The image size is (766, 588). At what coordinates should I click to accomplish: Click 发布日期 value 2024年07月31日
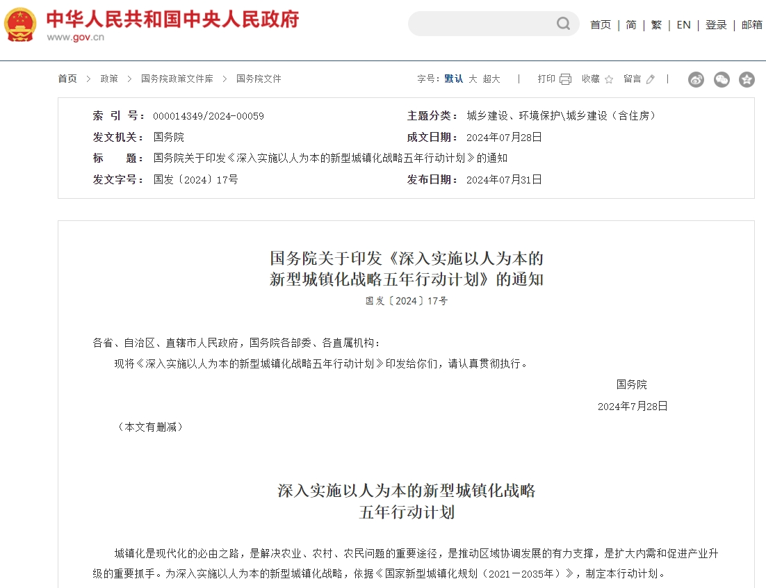(x=504, y=180)
